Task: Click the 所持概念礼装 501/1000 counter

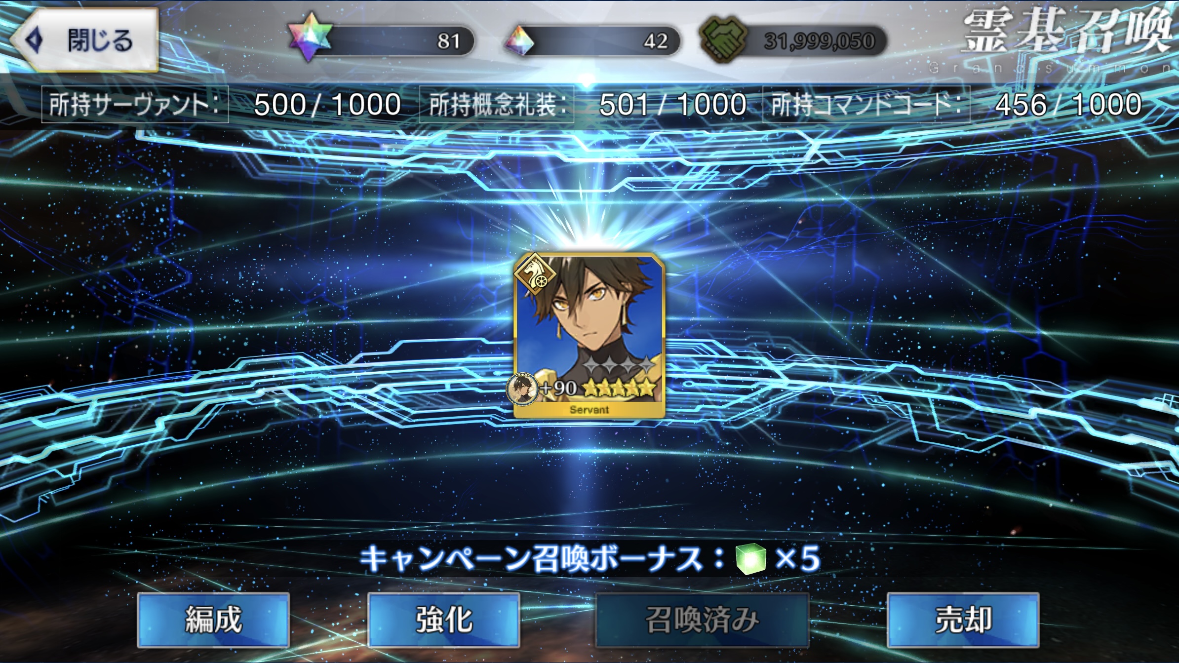Action: click(x=584, y=104)
